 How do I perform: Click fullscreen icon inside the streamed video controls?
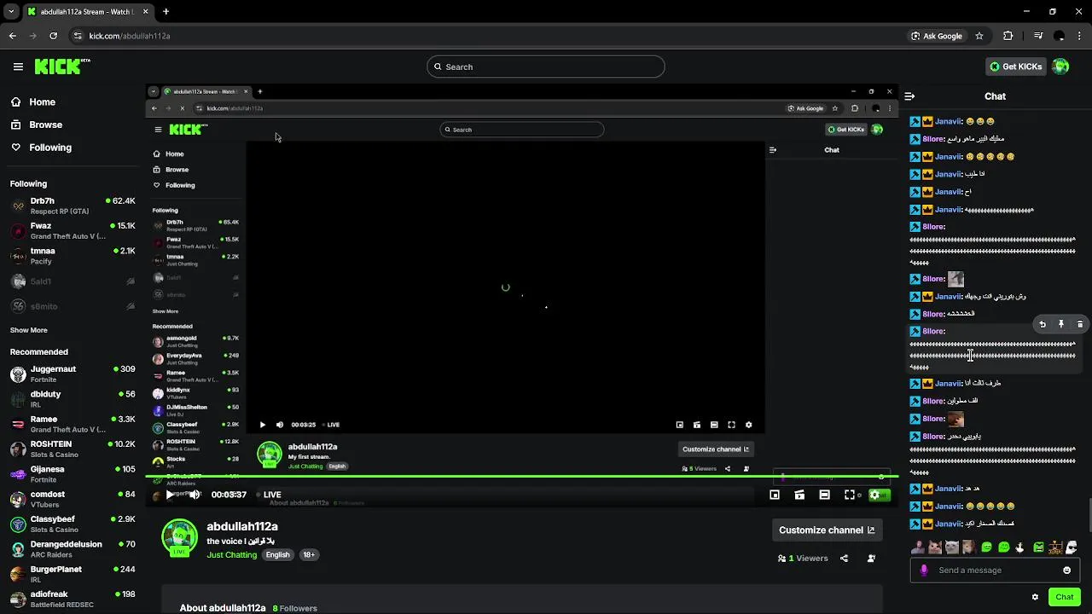[731, 425]
